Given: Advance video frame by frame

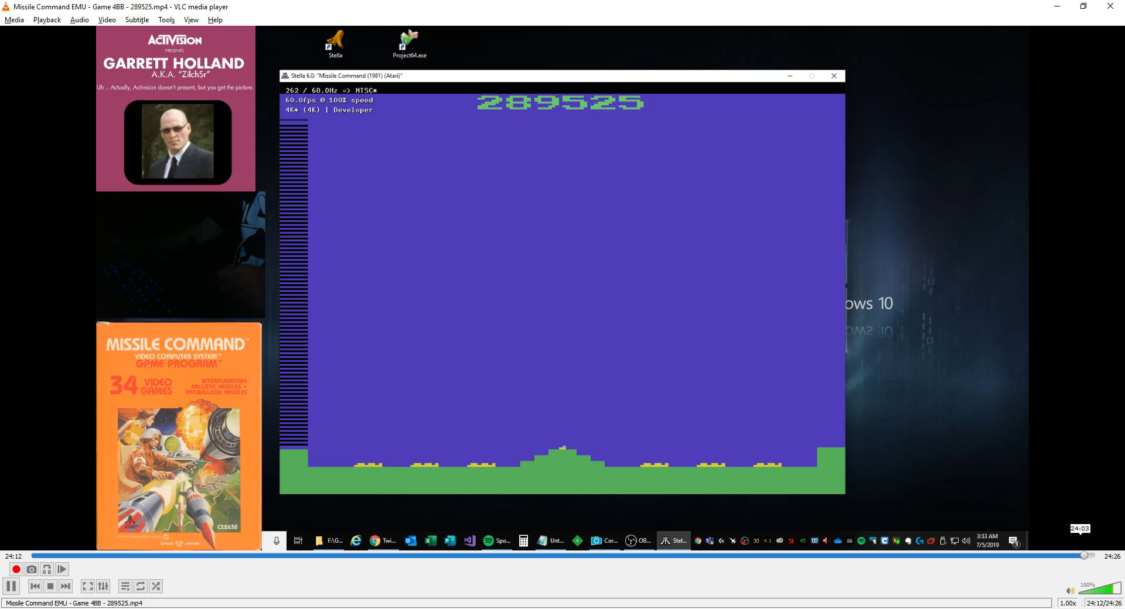Looking at the screenshot, I should point(62,569).
